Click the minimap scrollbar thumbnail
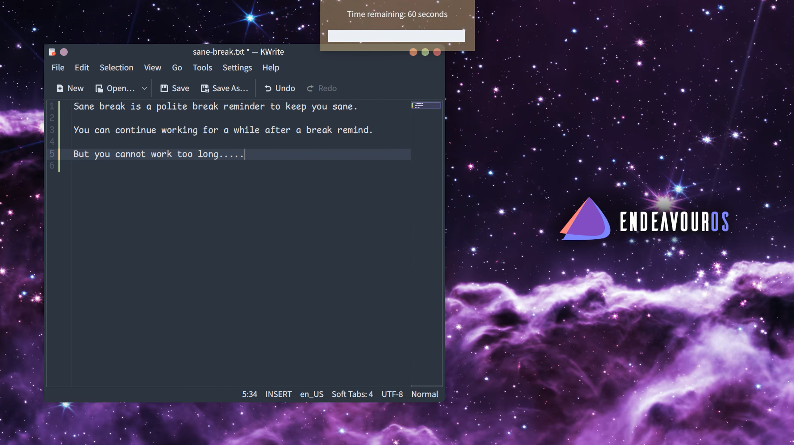The width and height of the screenshot is (794, 445). coord(426,106)
